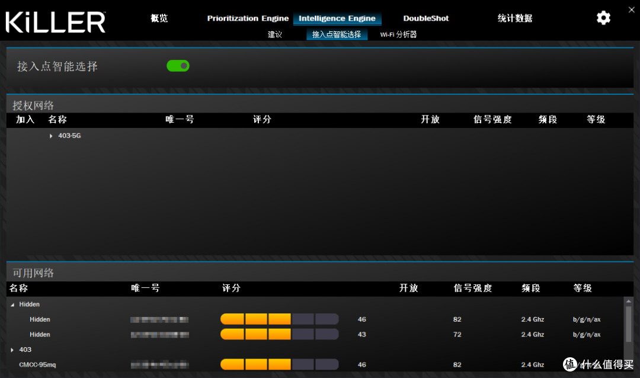Click the 可用网络 section title
The width and height of the screenshot is (640, 378).
[x=33, y=273]
